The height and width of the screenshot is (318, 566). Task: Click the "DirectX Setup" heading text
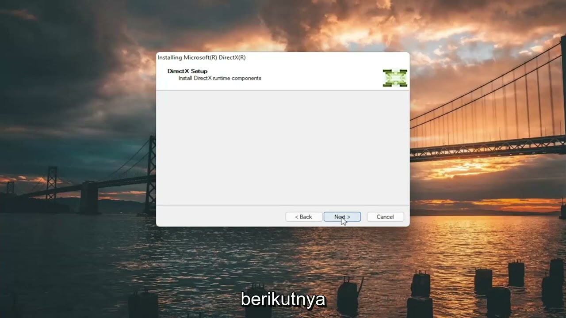[x=187, y=71]
